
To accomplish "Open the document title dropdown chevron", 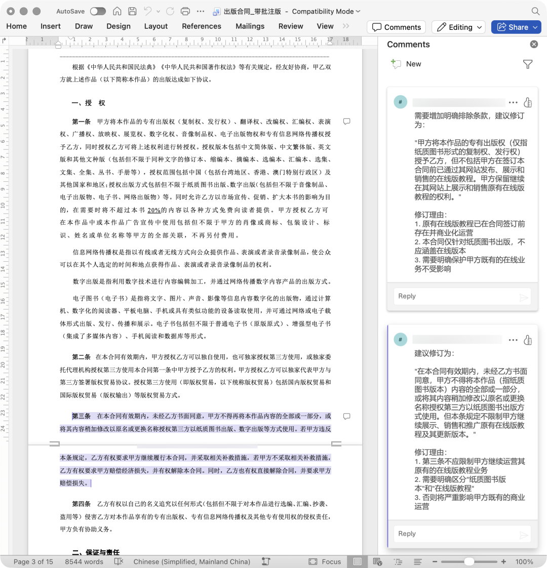I will point(358,12).
